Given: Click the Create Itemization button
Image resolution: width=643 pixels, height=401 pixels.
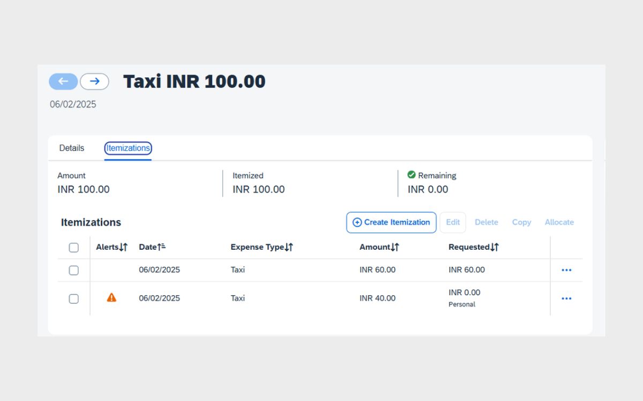Looking at the screenshot, I should (x=391, y=222).
